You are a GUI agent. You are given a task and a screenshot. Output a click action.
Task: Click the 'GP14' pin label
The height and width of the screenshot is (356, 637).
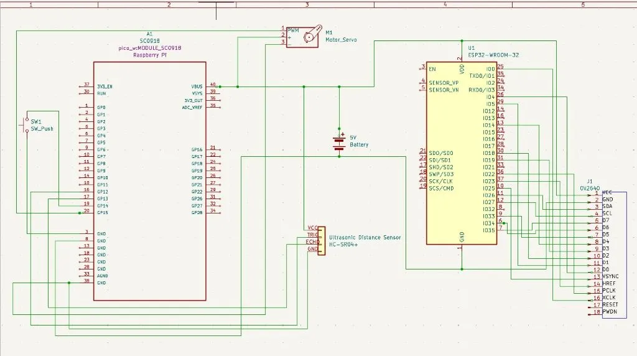point(103,205)
